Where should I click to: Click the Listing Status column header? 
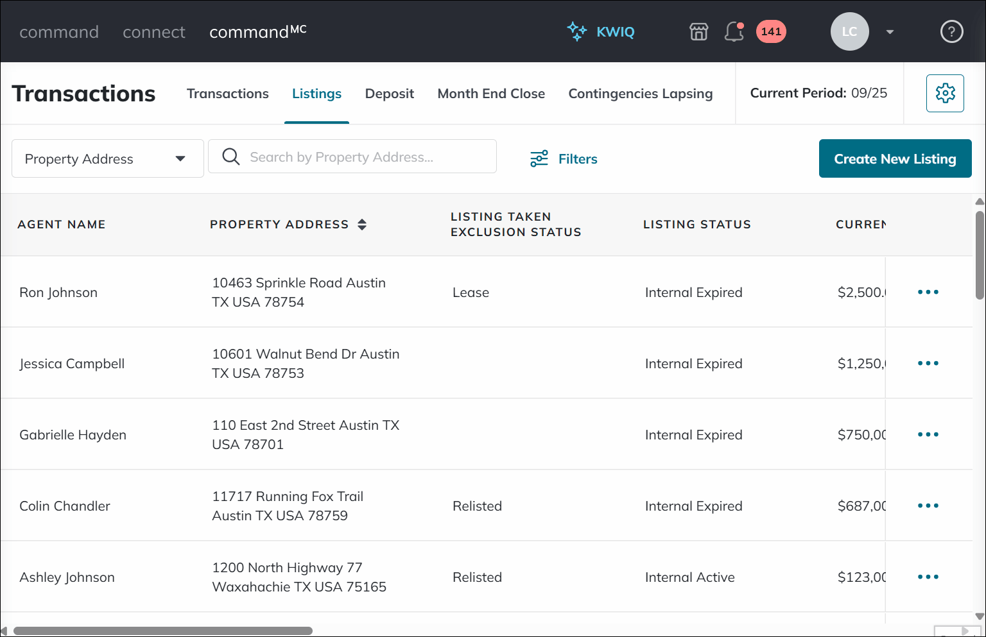click(x=697, y=225)
